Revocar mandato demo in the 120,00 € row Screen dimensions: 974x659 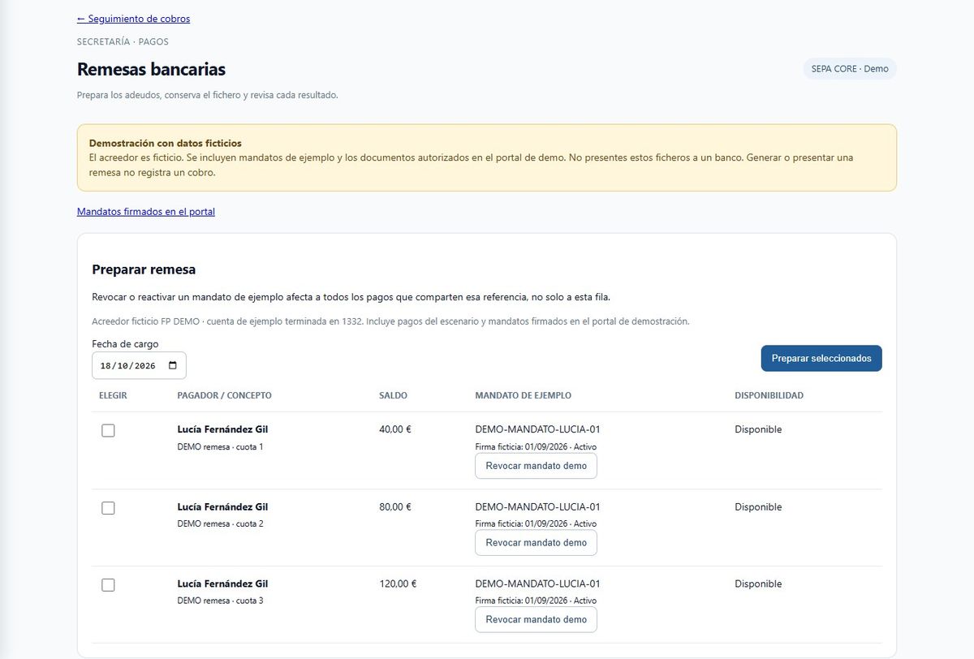click(x=536, y=619)
